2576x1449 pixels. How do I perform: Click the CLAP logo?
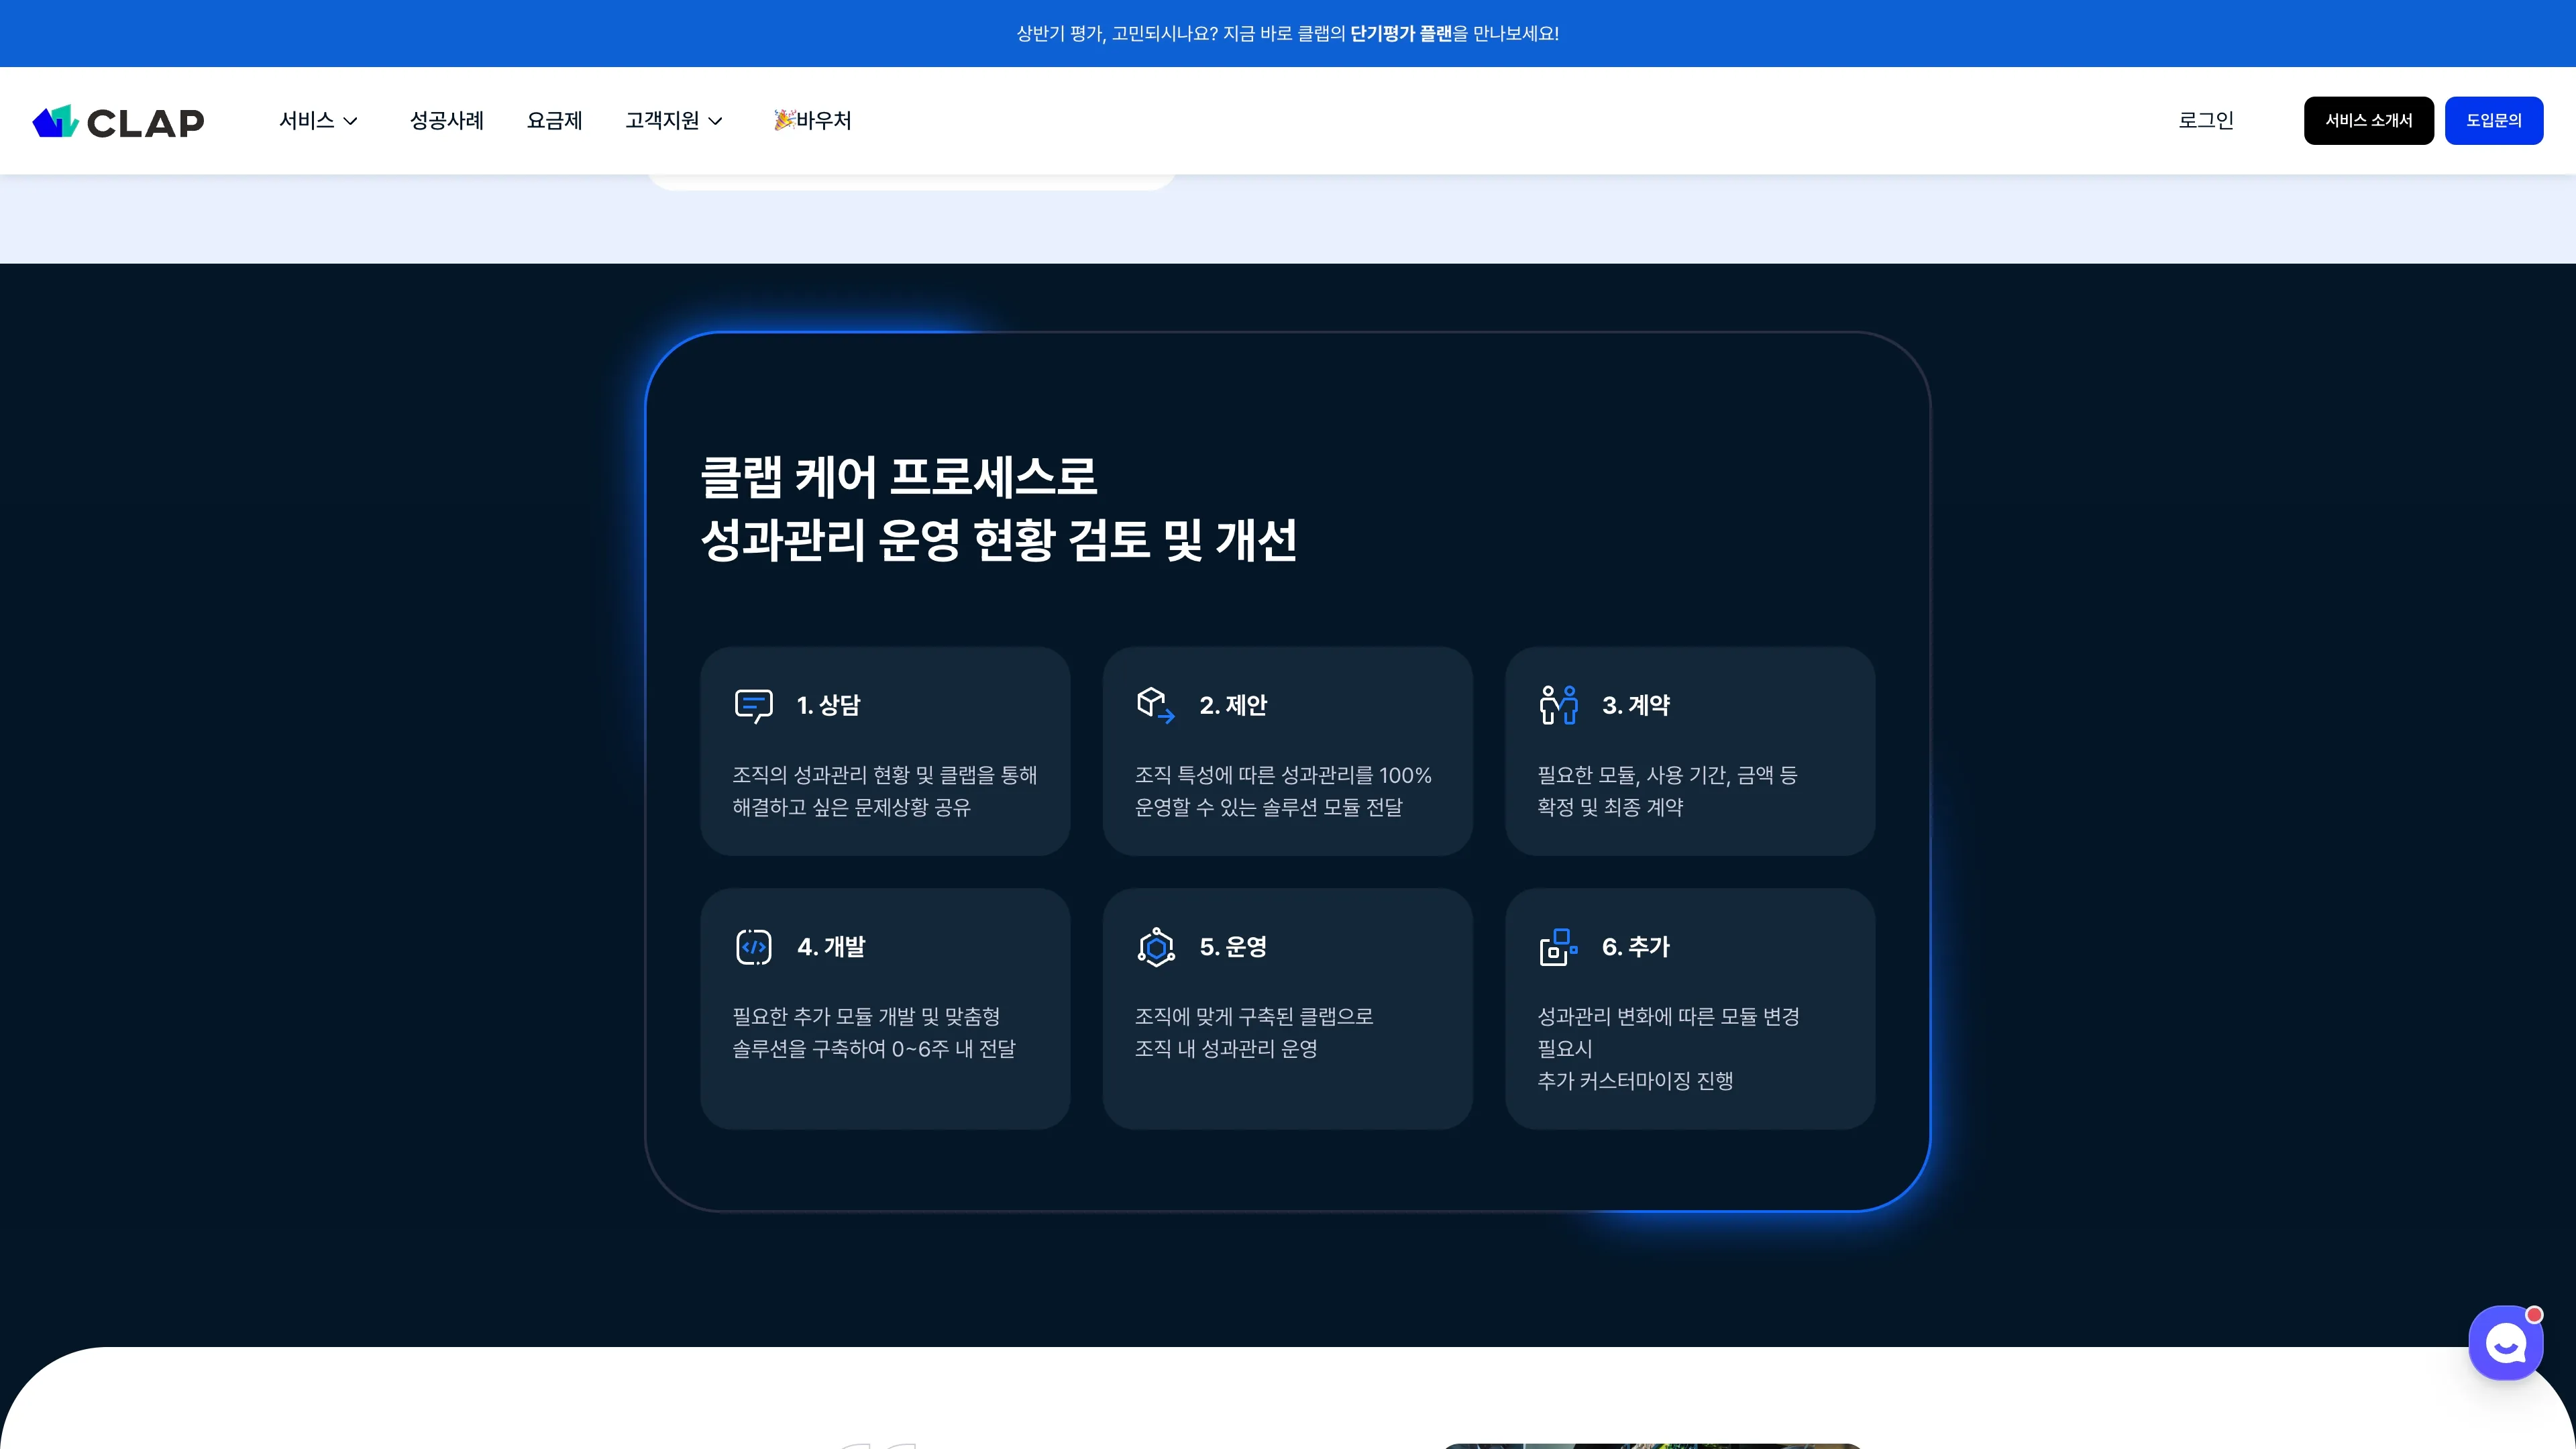click(118, 121)
